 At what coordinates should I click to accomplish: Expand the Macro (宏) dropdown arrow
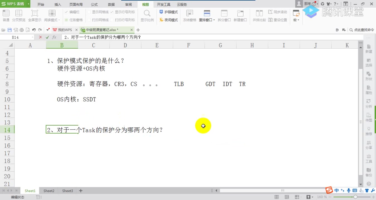click(x=298, y=20)
